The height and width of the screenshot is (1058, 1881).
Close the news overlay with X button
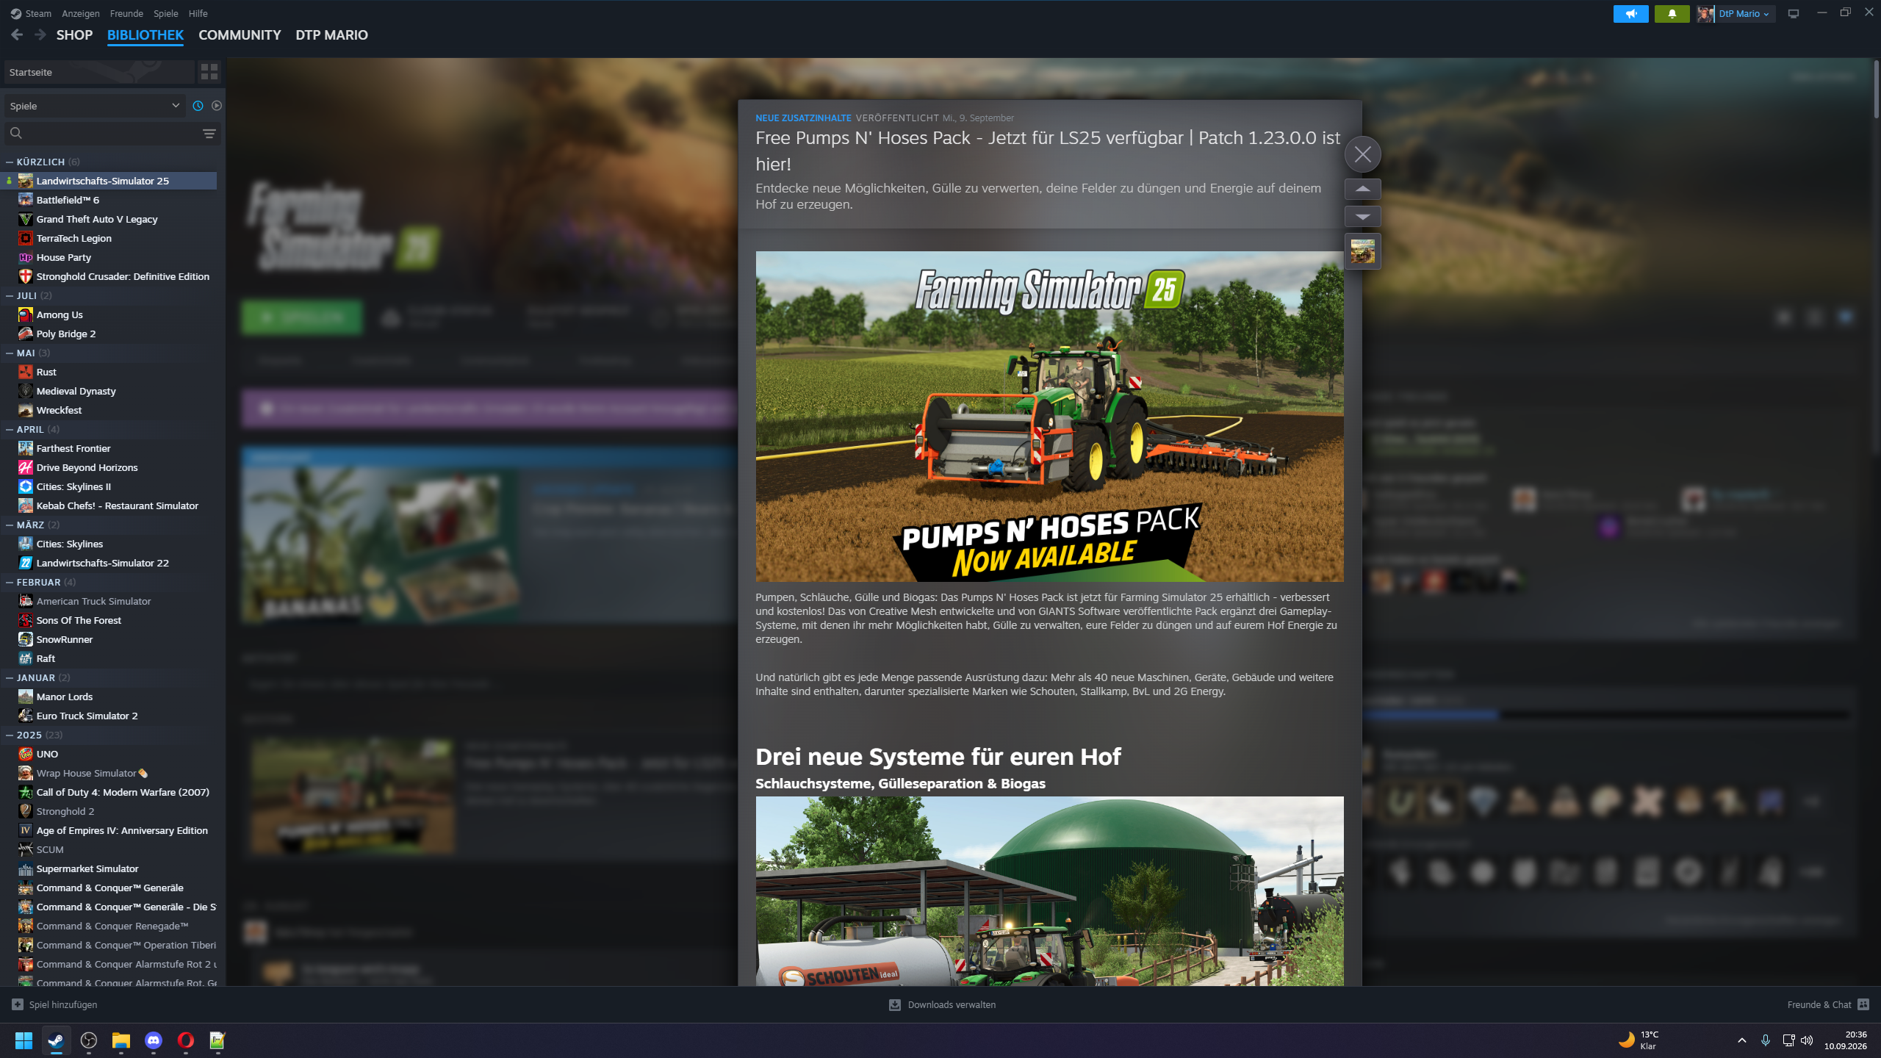[x=1363, y=155]
